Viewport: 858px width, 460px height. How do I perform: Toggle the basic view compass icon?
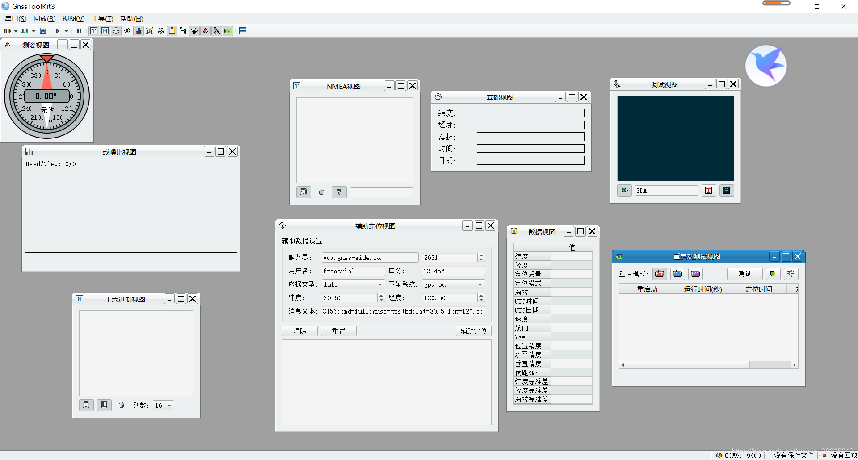pos(116,31)
